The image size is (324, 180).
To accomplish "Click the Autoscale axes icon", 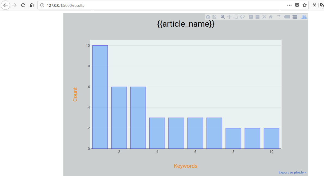I will coord(264,17).
